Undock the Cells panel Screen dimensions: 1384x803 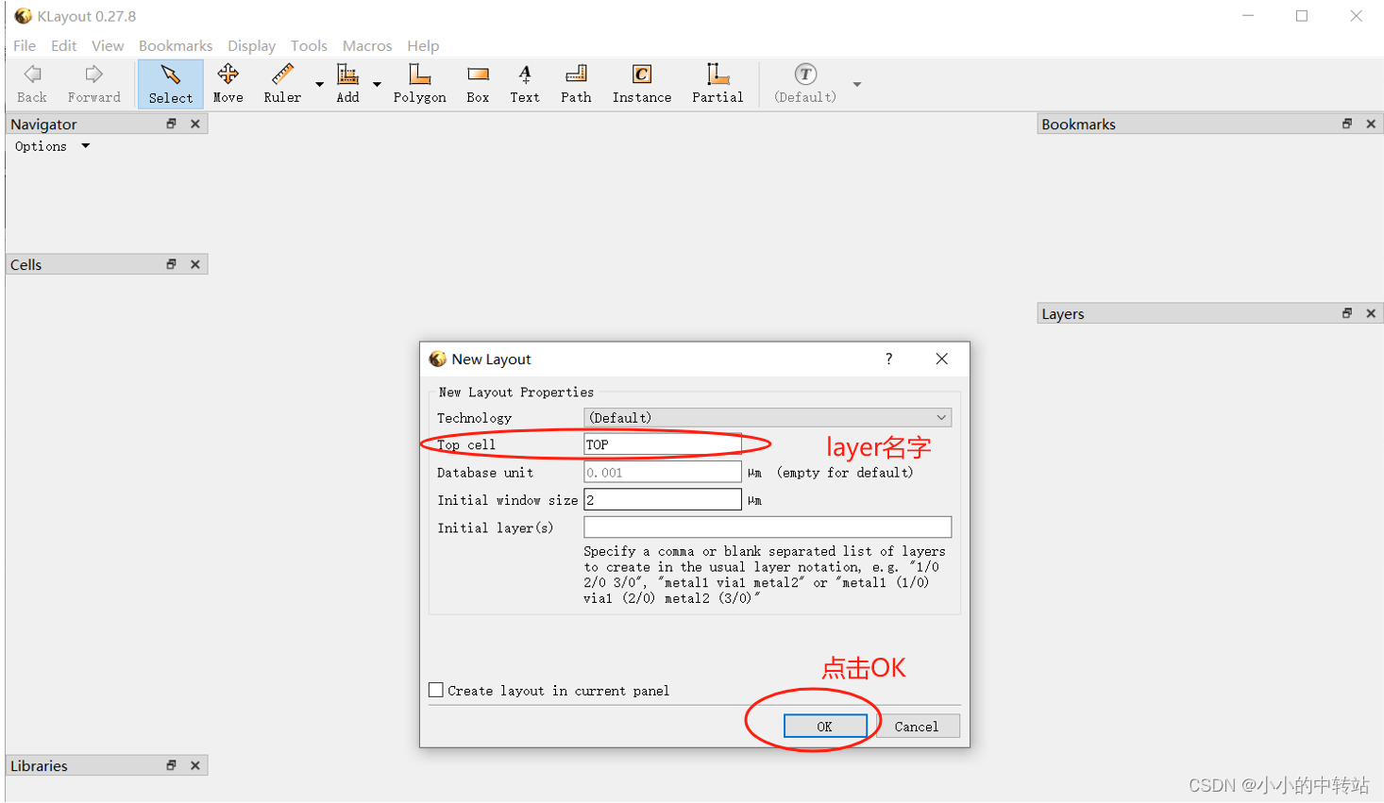click(171, 264)
